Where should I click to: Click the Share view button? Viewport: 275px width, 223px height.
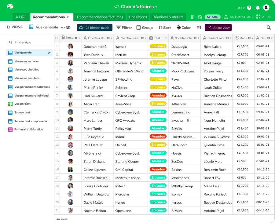click(x=218, y=27)
